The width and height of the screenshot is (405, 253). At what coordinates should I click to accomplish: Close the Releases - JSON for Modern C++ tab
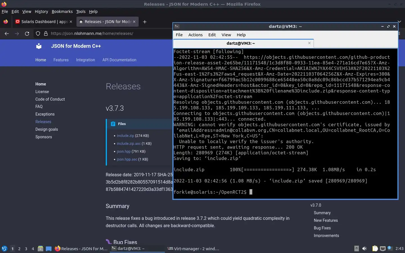pyautogui.click(x=134, y=22)
